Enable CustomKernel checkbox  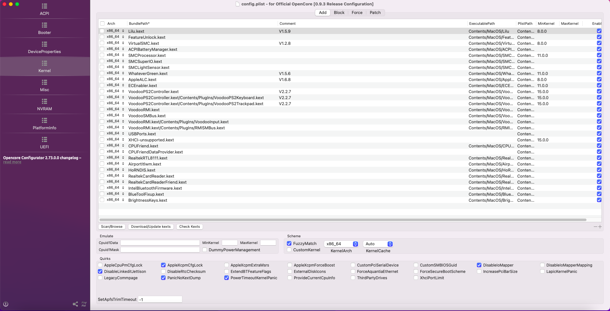[x=289, y=250]
